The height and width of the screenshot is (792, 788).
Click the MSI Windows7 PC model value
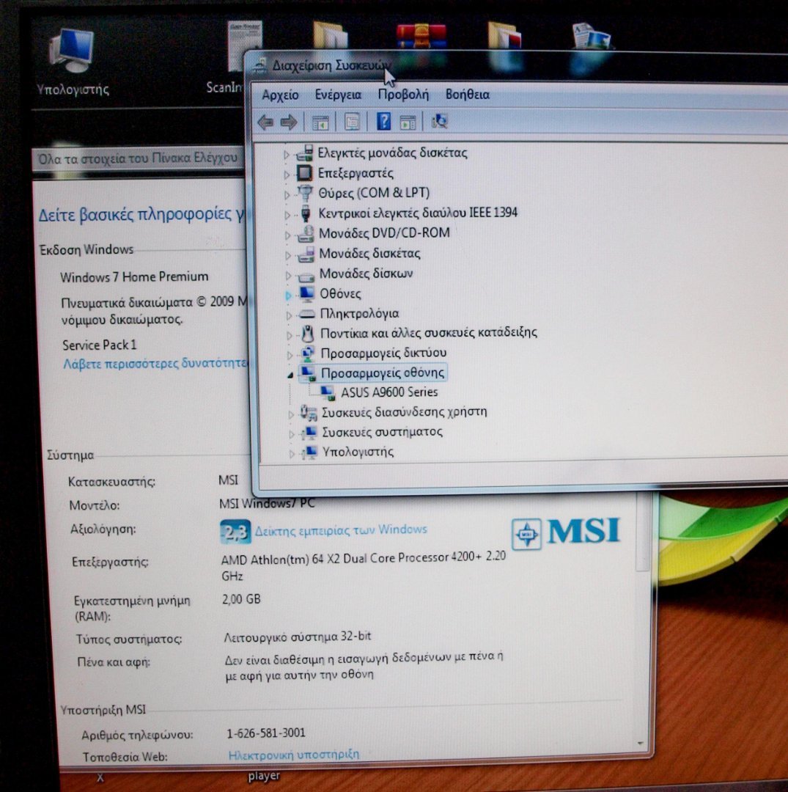(x=267, y=504)
